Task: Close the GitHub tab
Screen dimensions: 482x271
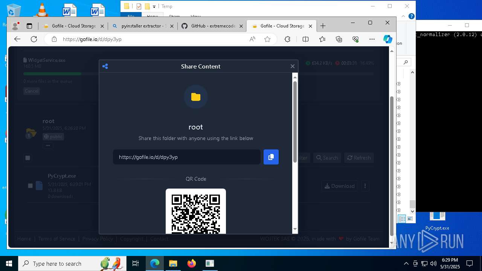Action: tap(241, 26)
